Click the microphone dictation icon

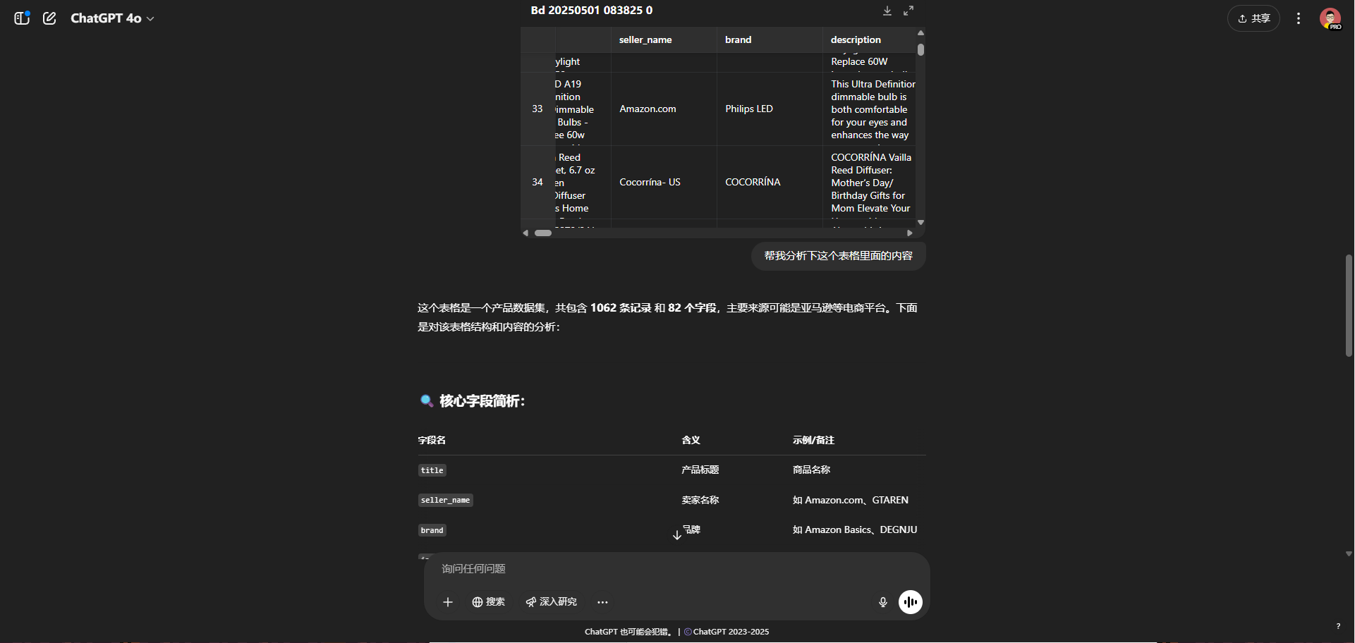pyautogui.click(x=882, y=602)
